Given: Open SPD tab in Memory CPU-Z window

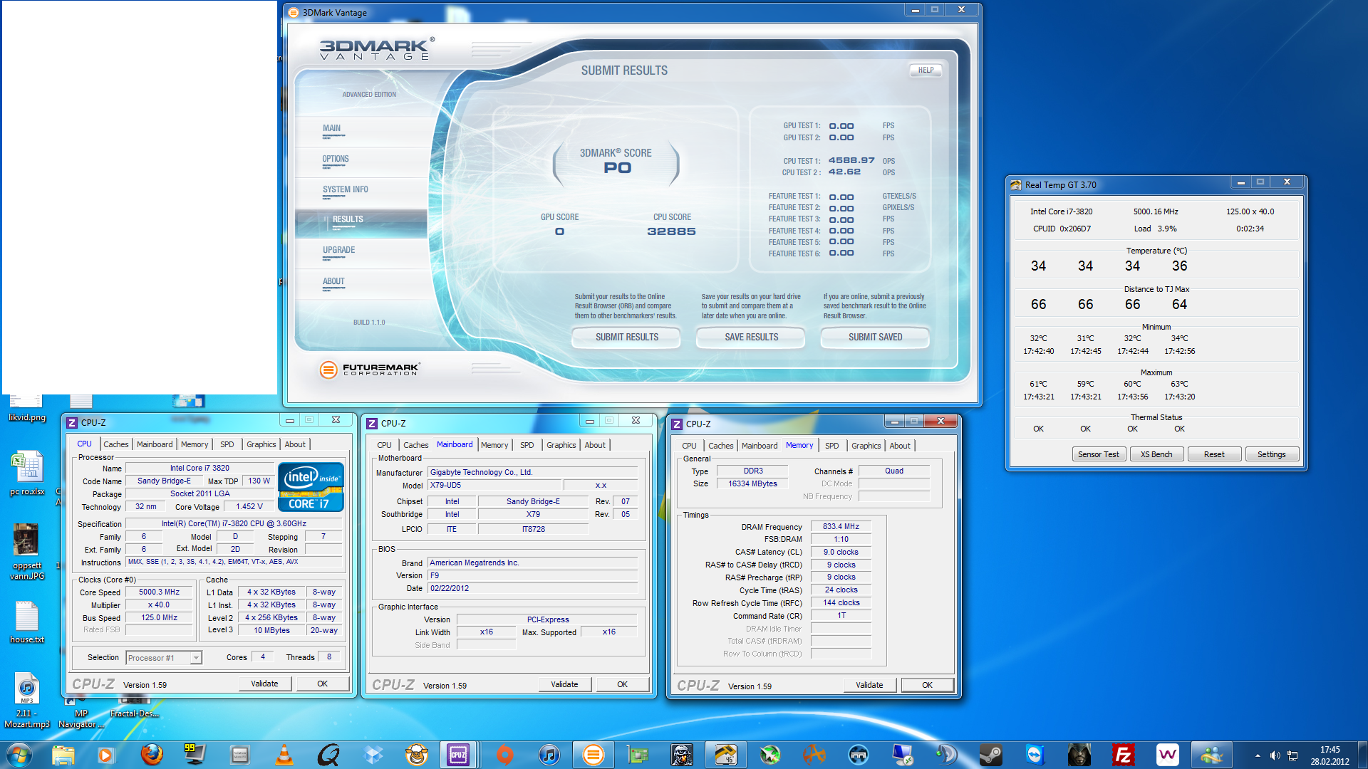Looking at the screenshot, I should 831,446.
